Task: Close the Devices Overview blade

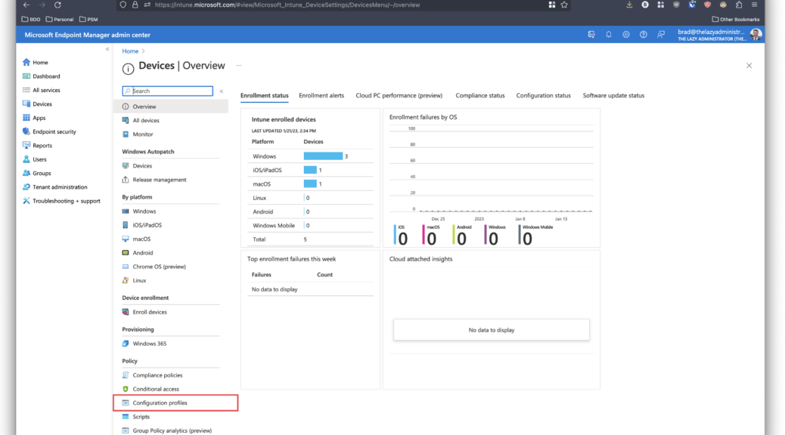Action: [x=749, y=66]
